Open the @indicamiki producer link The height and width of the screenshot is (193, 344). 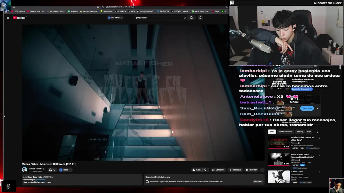[41, 180]
